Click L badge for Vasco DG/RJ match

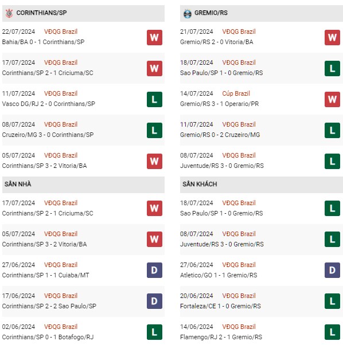tap(154, 100)
